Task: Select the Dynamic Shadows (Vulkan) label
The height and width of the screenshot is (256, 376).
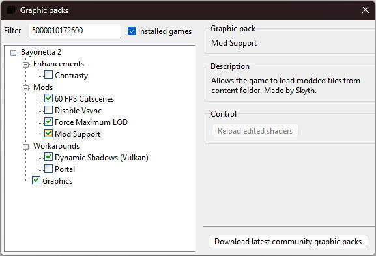Action: [x=102, y=158]
